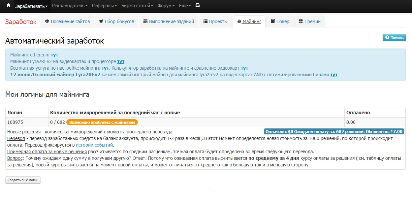
Task: Open the Форум dropdown menu
Action: pyautogui.click(x=167, y=6)
